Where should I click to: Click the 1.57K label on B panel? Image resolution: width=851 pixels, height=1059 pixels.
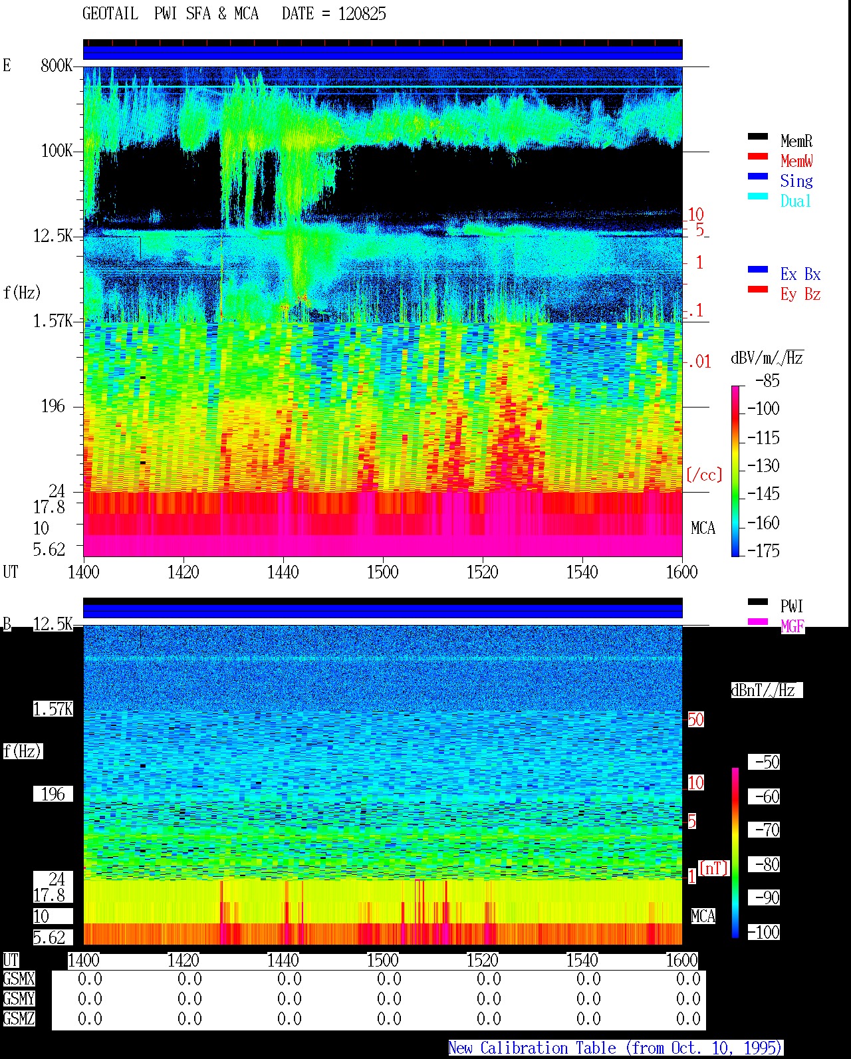(53, 709)
